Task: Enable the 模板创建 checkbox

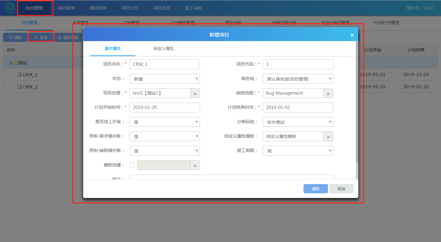Action: tap(132, 165)
